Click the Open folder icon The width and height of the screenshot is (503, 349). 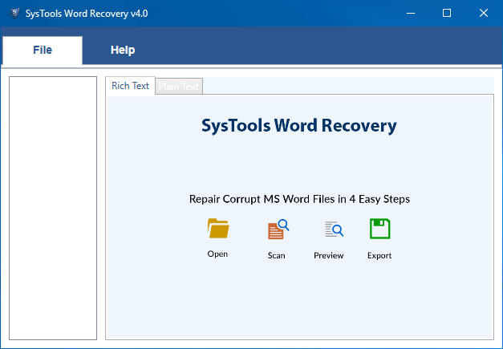(x=217, y=229)
